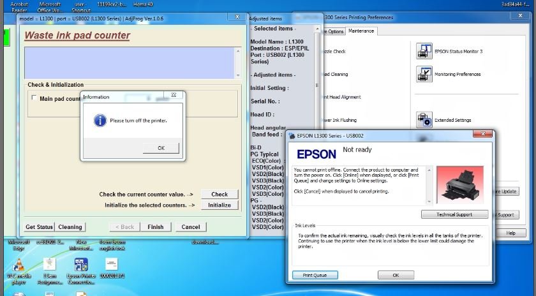
Task: Click the 'Not ready' status text
Action: click(357, 150)
